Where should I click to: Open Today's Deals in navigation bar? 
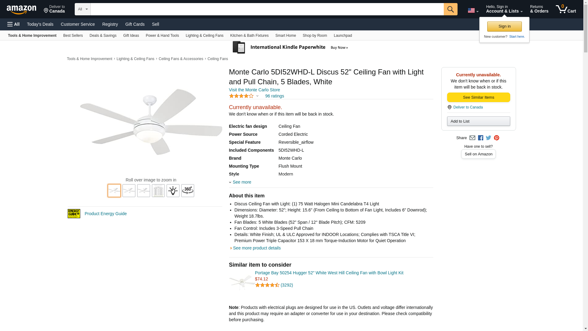pyautogui.click(x=40, y=24)
